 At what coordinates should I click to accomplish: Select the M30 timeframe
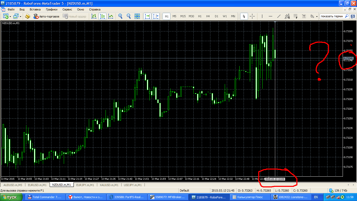click(x=191, y=16)
